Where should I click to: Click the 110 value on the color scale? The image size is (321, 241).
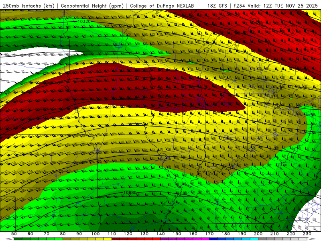coord(112,234)
